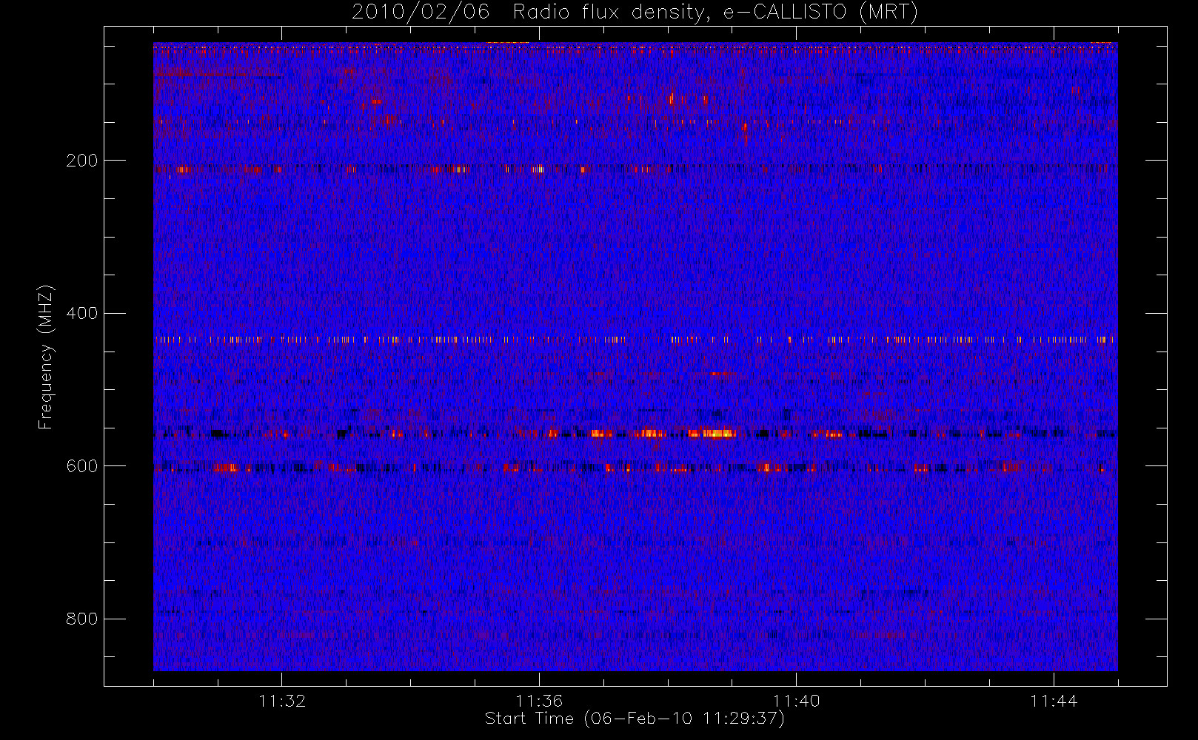Click the bright yellow burst near 560 MHz

coord(712,434)
